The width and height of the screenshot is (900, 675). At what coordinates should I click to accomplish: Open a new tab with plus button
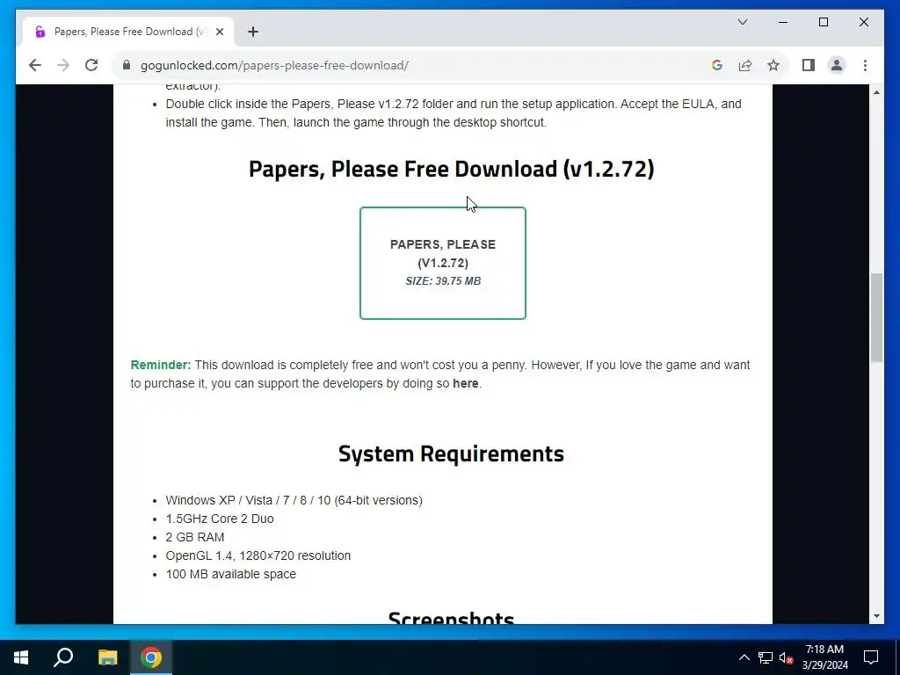(x=253, y=32)
